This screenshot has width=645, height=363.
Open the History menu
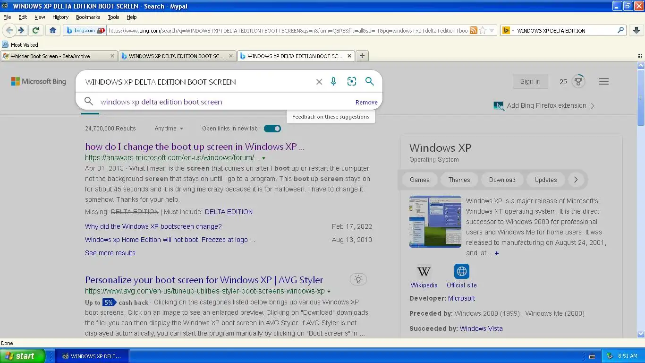[x=60, y=17]
